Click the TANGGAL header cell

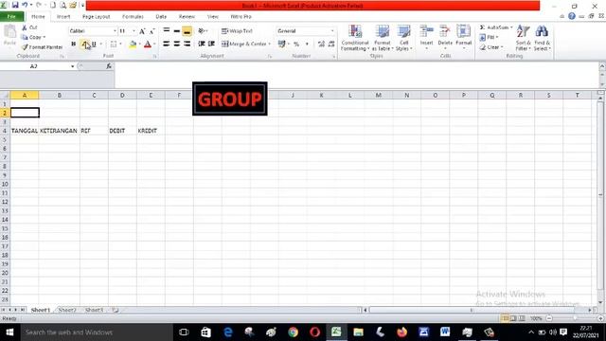tap(25, 131)
